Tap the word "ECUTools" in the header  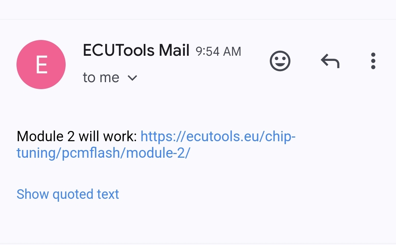click(x=118, y=50)
